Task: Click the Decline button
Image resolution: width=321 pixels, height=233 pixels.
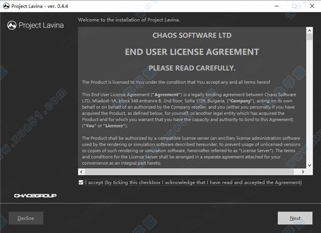Action: tap(26, 218)
